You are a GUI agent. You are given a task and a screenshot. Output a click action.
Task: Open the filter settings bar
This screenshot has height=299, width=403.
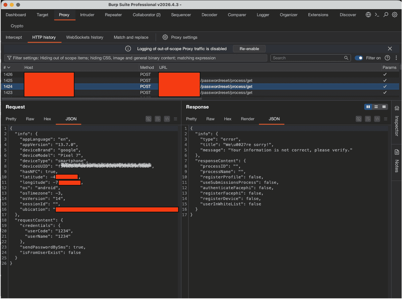136,58
